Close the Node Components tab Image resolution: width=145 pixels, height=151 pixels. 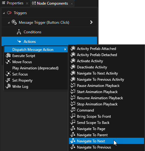click(72, 4)
